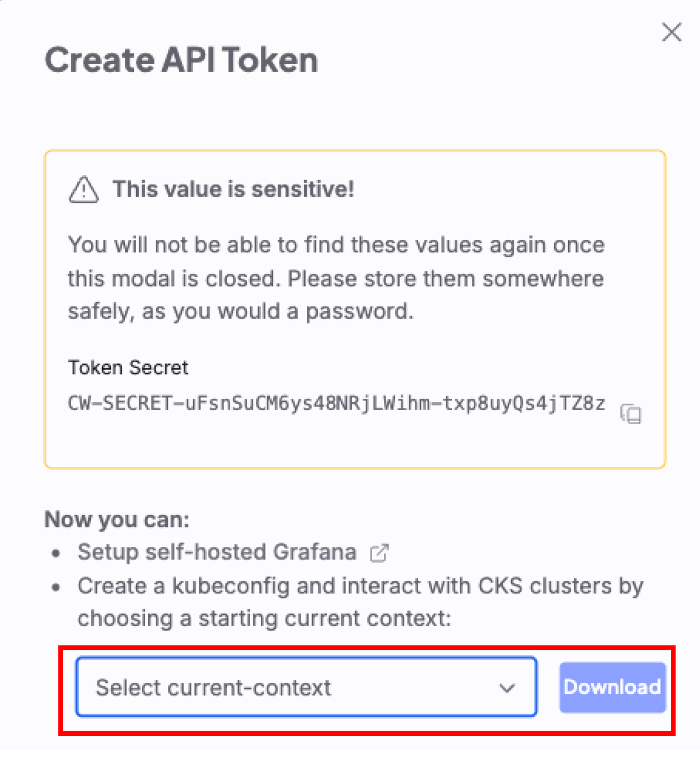Click the Now you can: text
The image size is (700, 765).
[117, 519]
